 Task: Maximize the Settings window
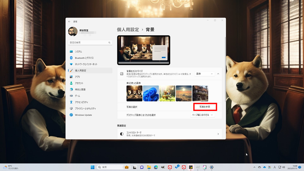pos(215,21)
